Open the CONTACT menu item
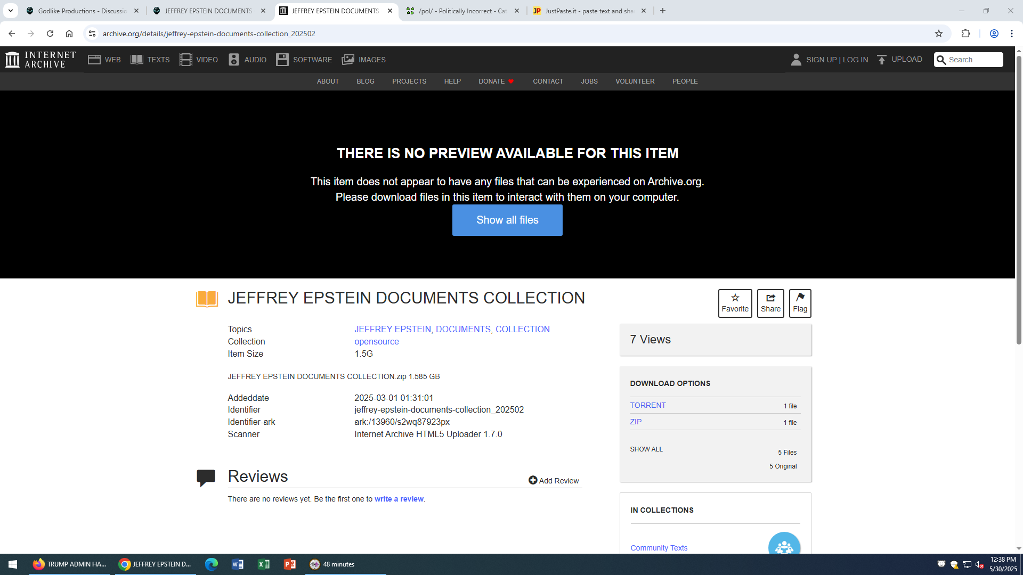The width and height of the screenshot is (1023, 575). coord(548,81)
